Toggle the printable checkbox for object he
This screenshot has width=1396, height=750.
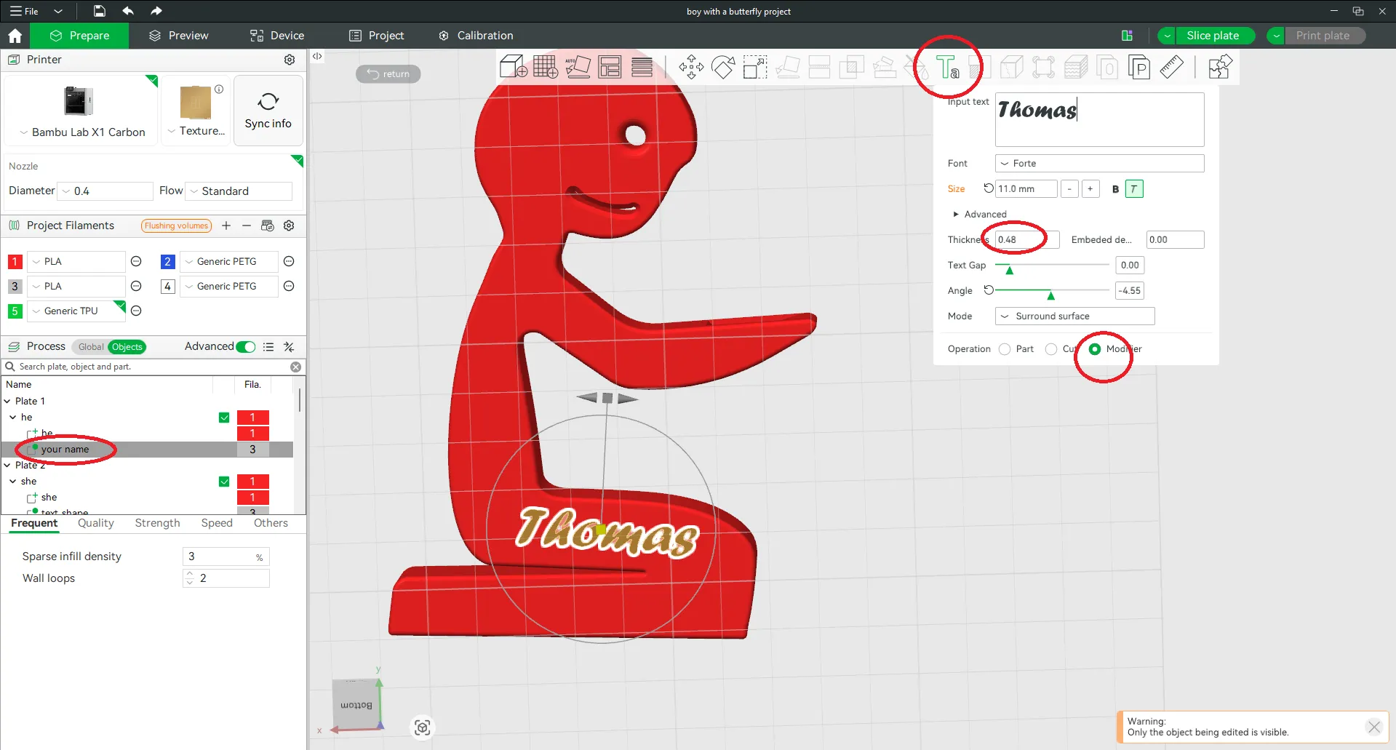(224, 418)
